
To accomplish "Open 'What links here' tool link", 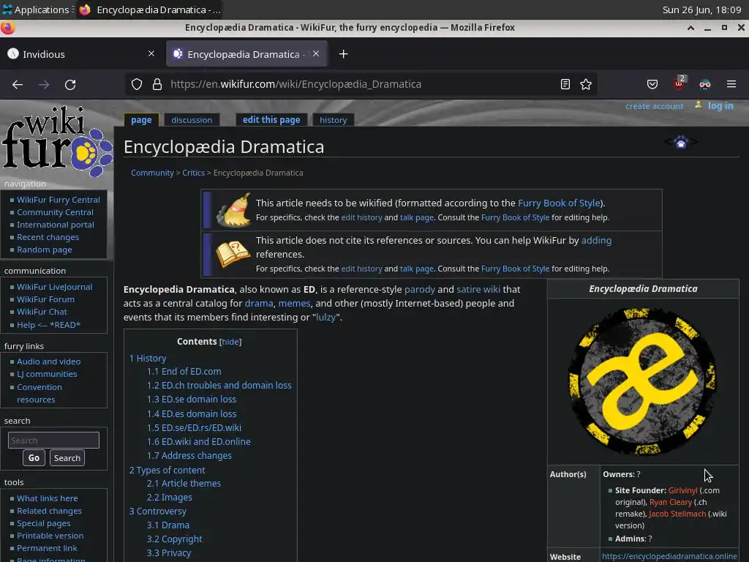I will 48,498.
